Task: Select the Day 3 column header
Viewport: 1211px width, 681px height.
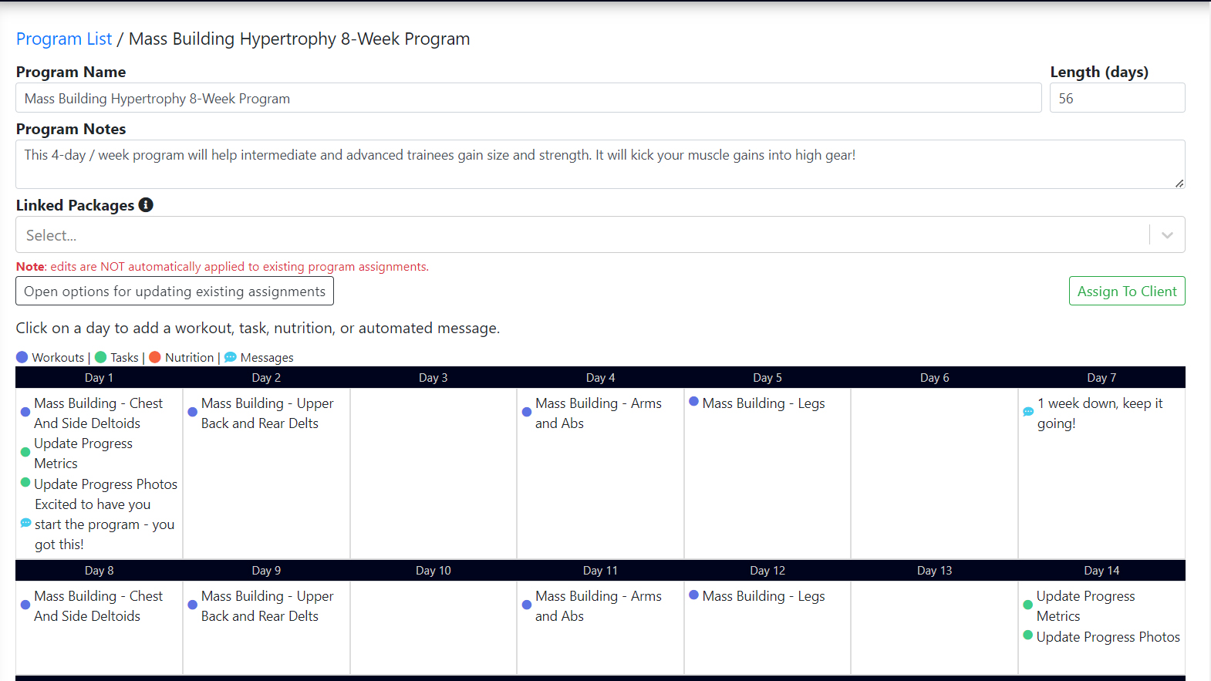Action: tap(433, 378)
